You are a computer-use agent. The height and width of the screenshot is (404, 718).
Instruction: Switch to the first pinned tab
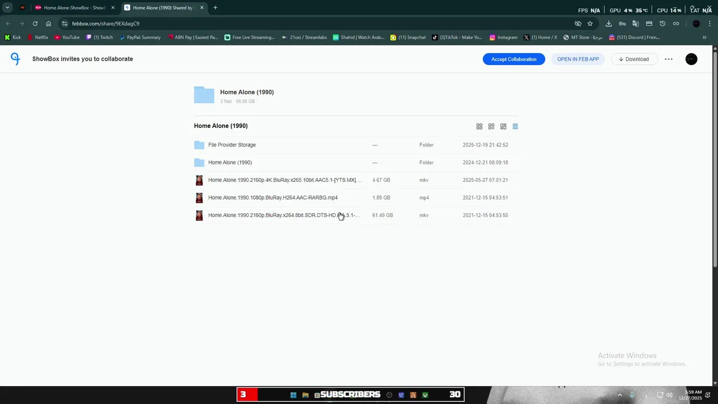pyautogui.click(x=22, y=8)
